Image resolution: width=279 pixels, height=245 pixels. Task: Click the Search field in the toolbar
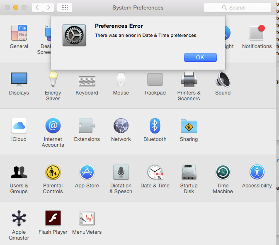238,7
